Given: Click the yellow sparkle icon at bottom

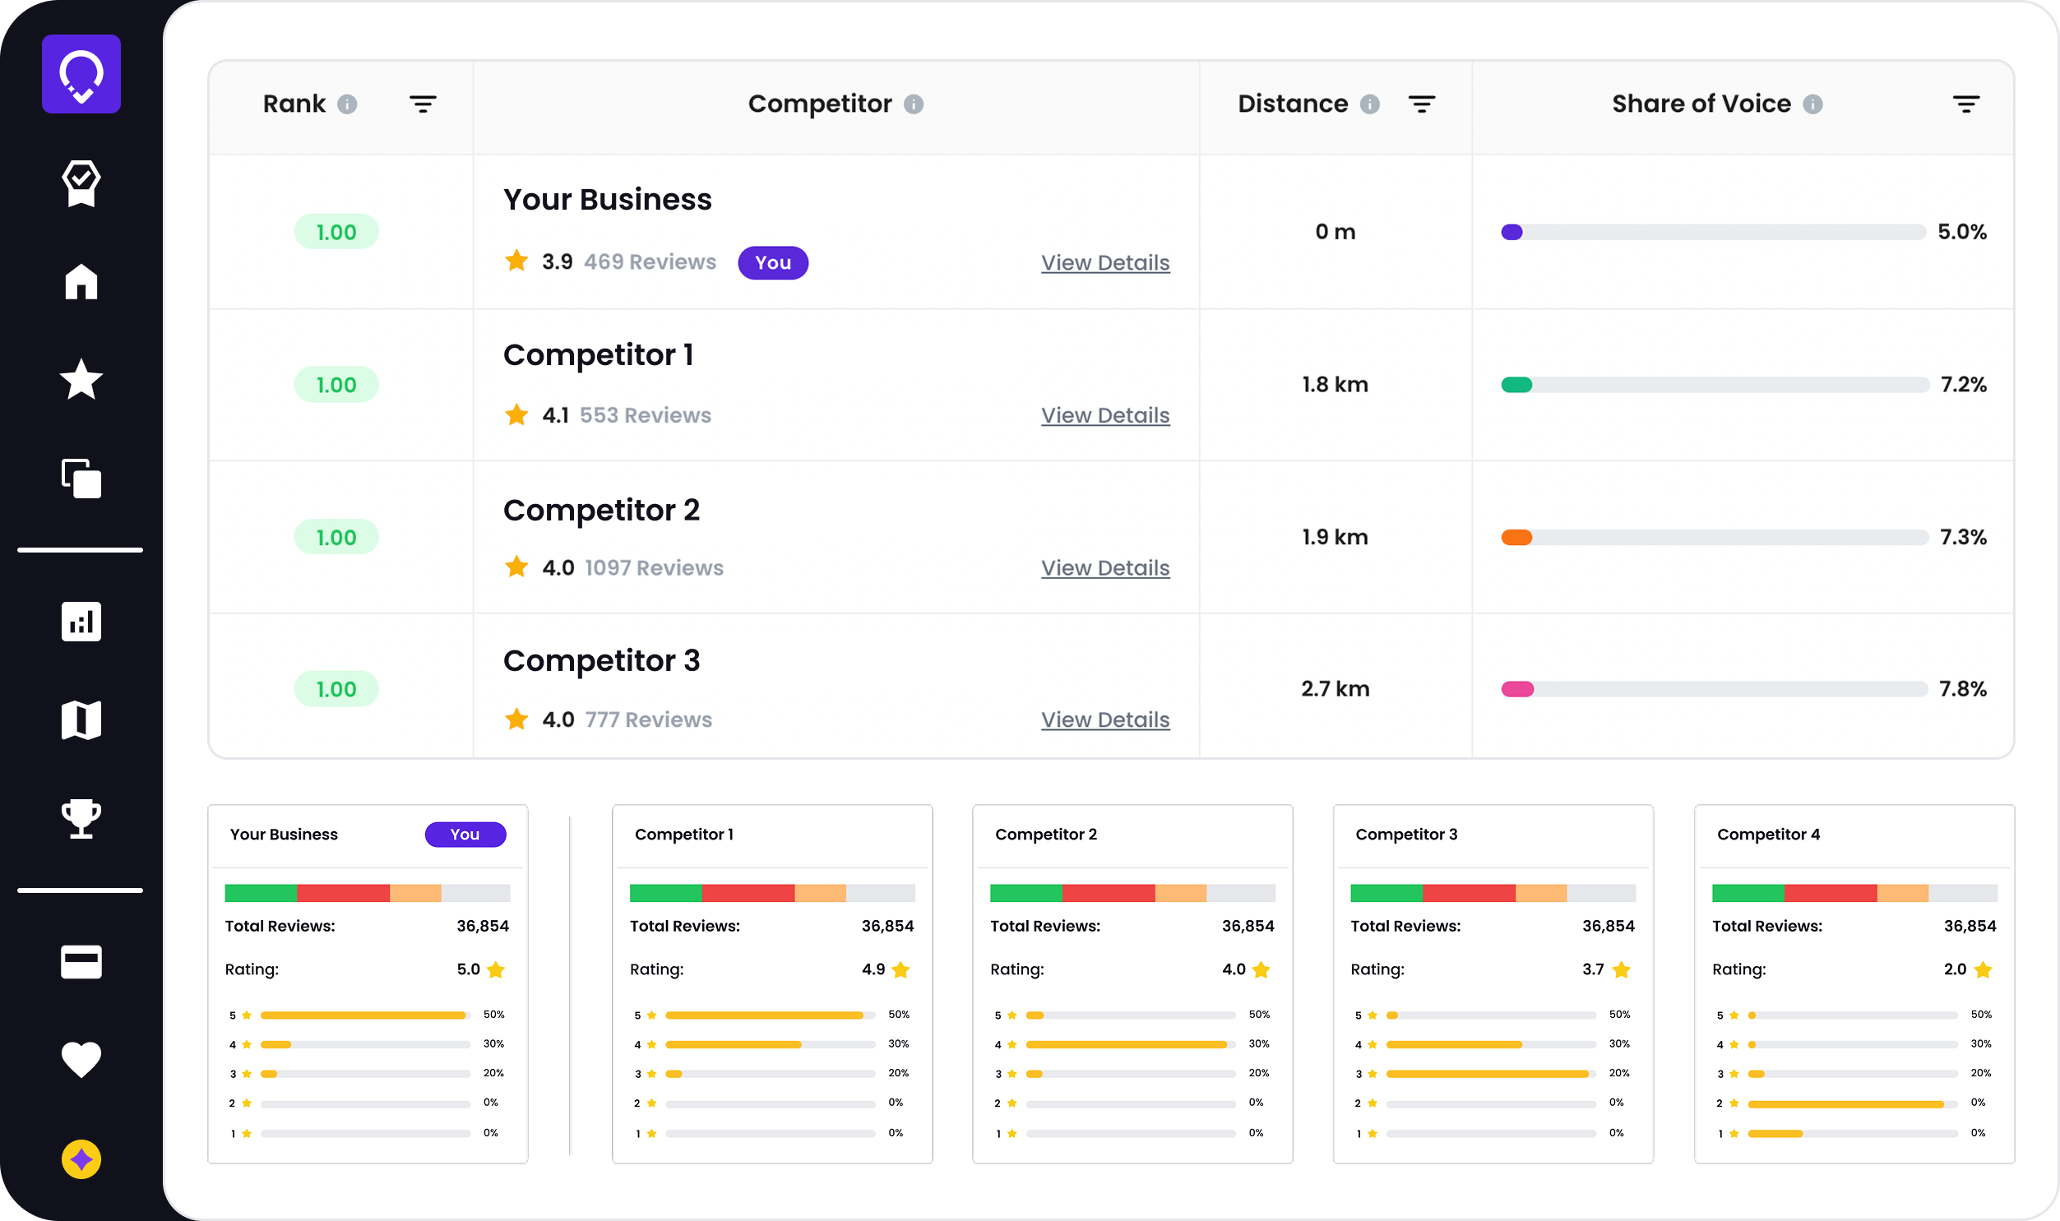Looking at the screenshot, I should [81, 1159].
